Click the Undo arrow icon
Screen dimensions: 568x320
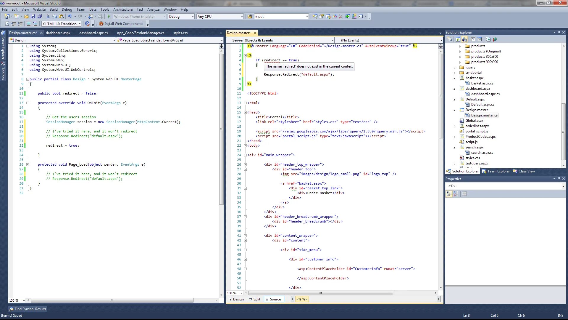point(70,17)
